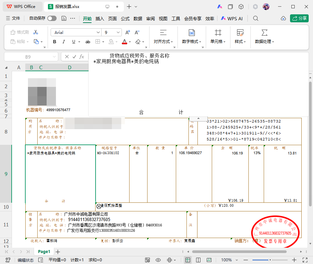Click the copy icon
Image resolution: width=313 pixels, height=264 pixels.
point(36,42)
